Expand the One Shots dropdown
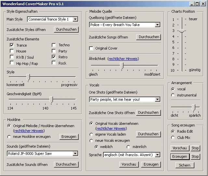Screen dimensions: 208x176 click(x=157, y=99)
